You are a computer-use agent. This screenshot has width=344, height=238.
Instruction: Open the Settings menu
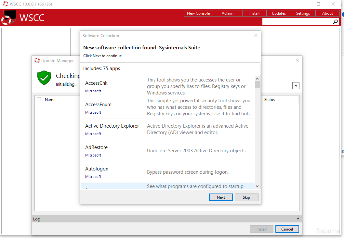point(303,13)
